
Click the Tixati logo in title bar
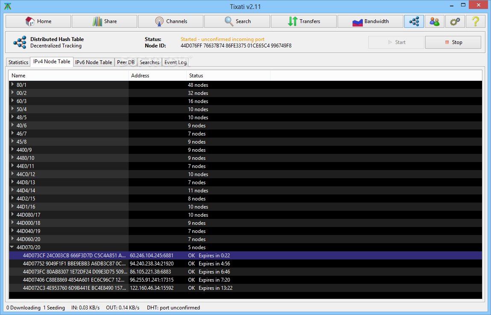(8, 6)
